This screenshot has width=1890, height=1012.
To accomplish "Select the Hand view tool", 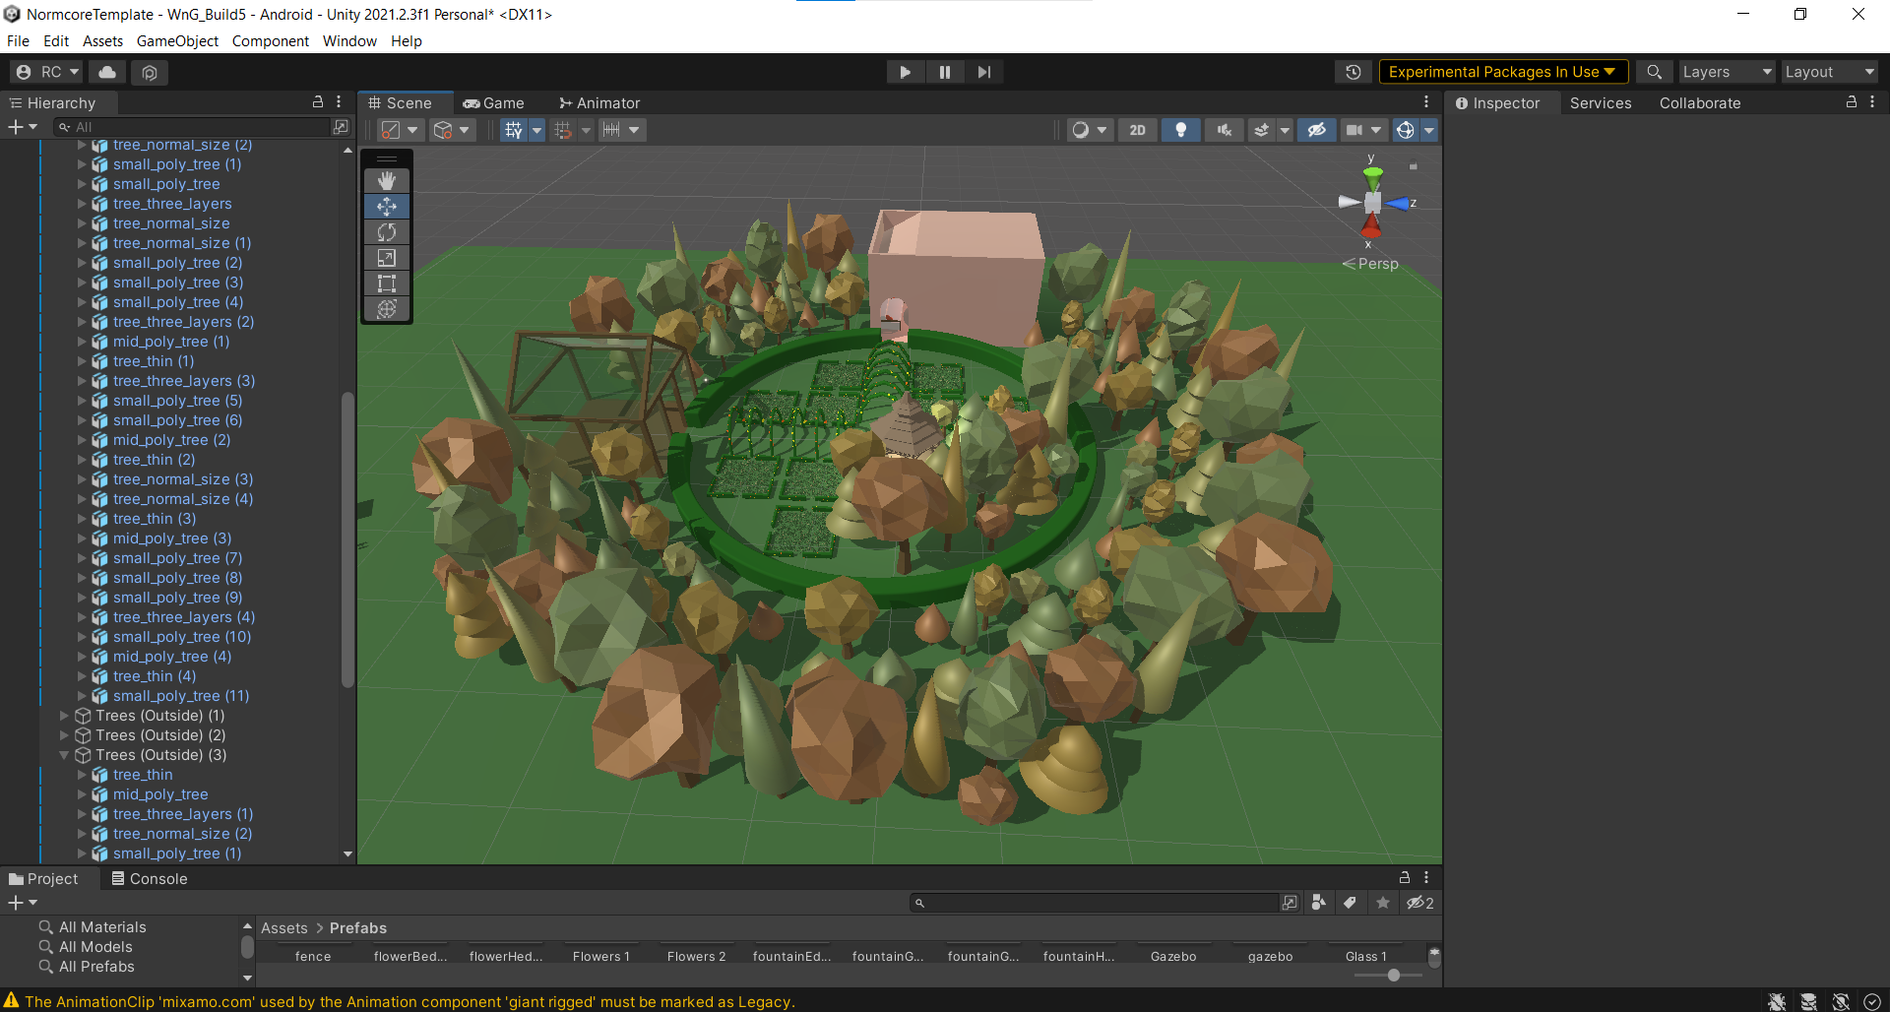I will tap(387, 181).
